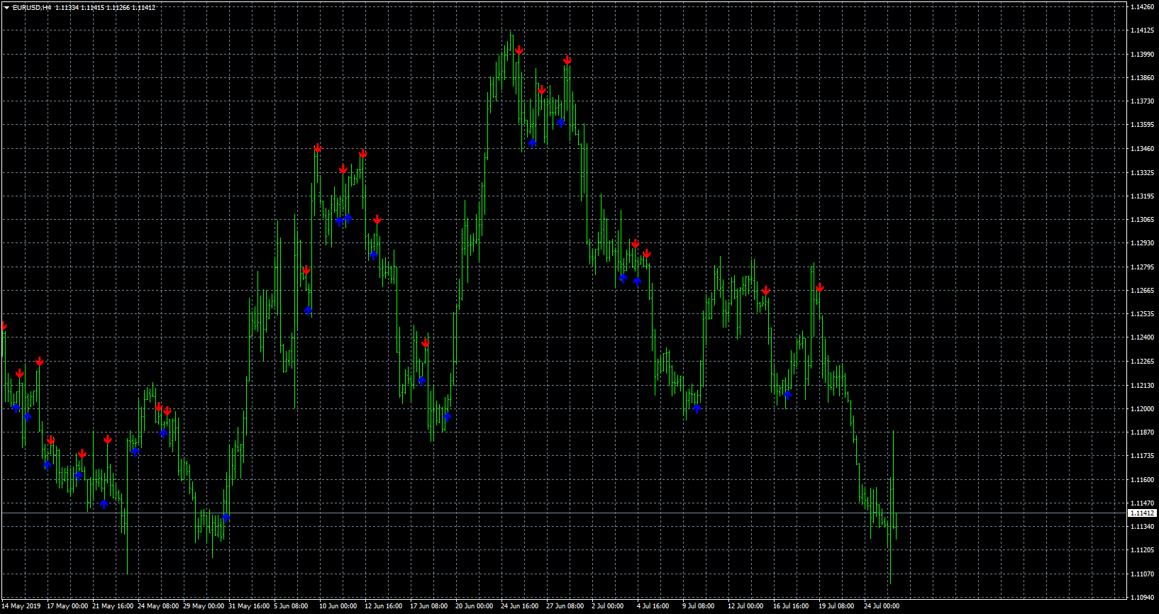
Task: Click the 24 Jul 00:00 time label
Action: (882, 605)
